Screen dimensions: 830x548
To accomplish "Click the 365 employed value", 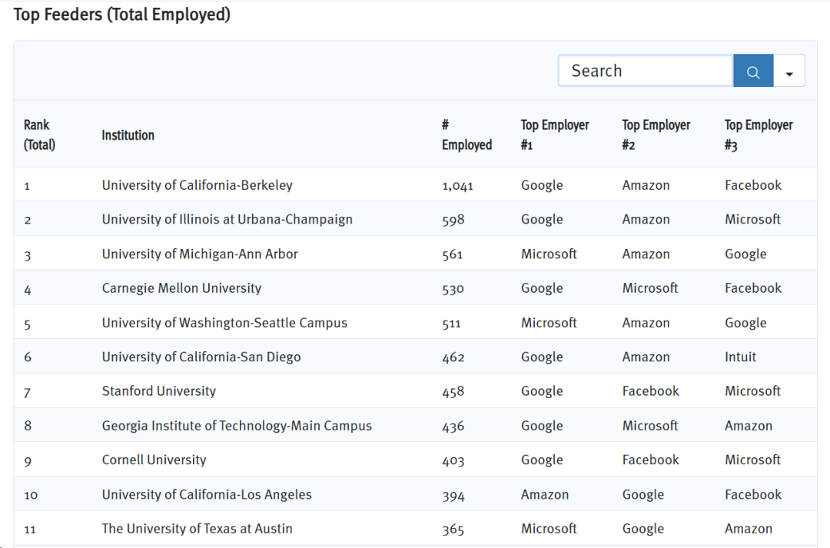I will point(453,529).
